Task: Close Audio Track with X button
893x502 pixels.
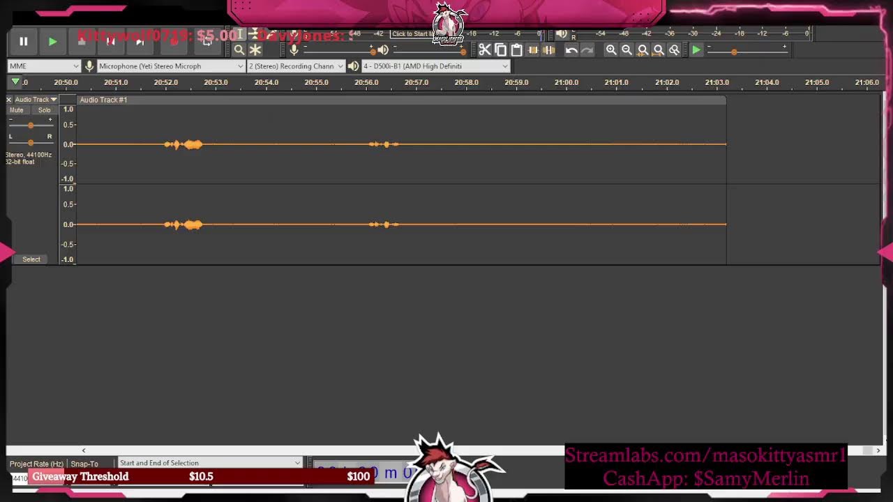Action: point(9,100)
